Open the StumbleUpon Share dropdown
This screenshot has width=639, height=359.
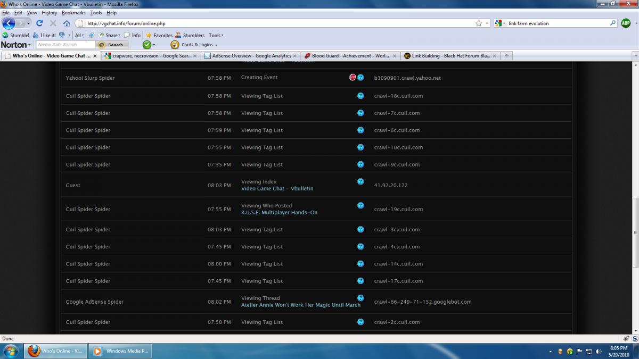(110, 36)
